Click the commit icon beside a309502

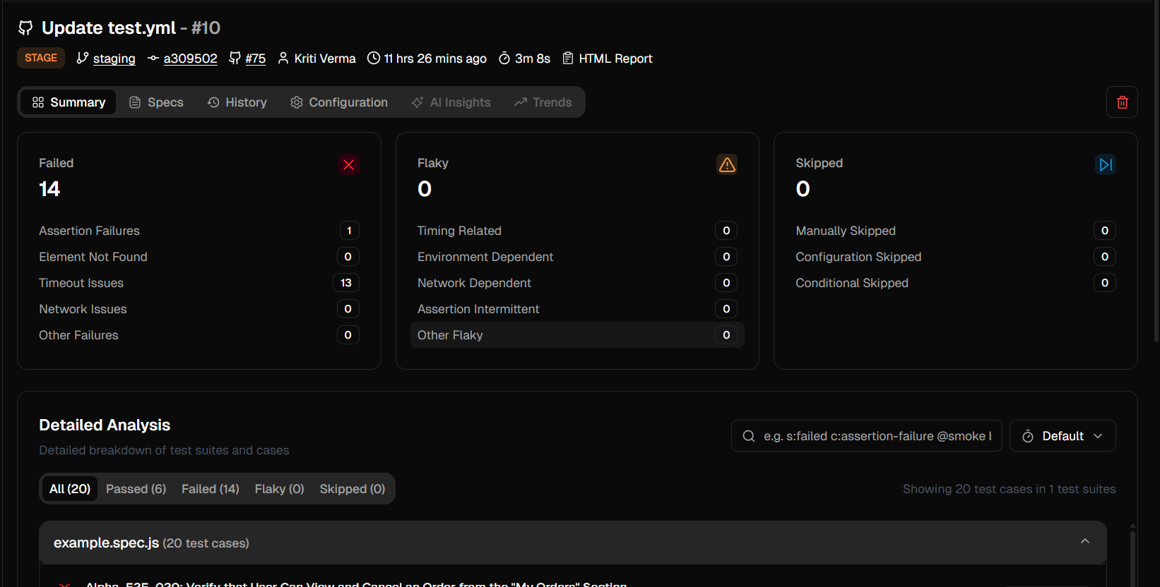pos(153,58)
